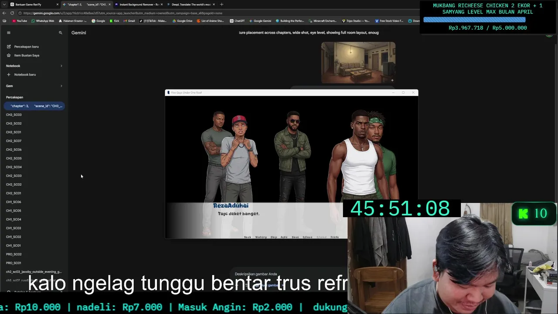Click Save in the game quick menu
The height and width of the screenshot is (314, 558).
point(295,237)
